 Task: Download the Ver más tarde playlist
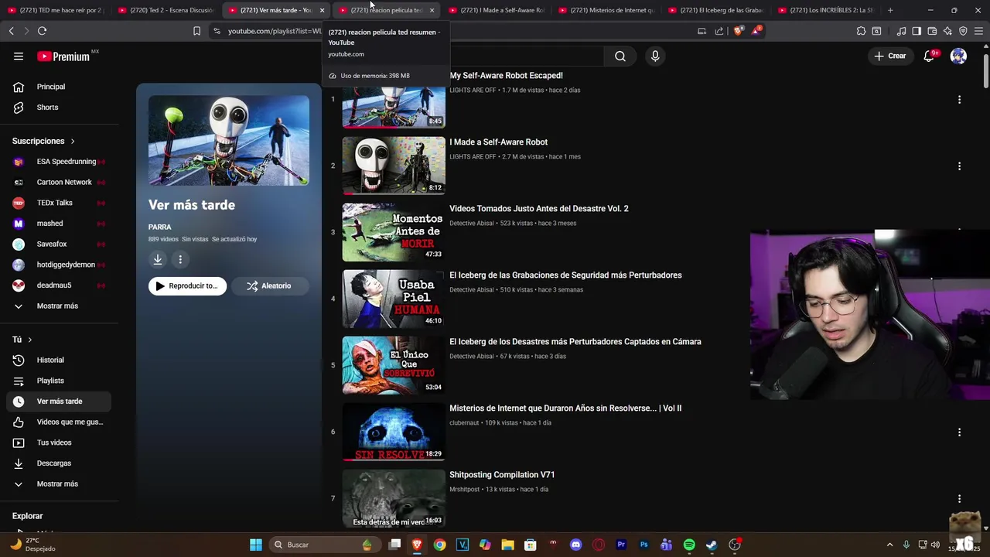point(158,260)
